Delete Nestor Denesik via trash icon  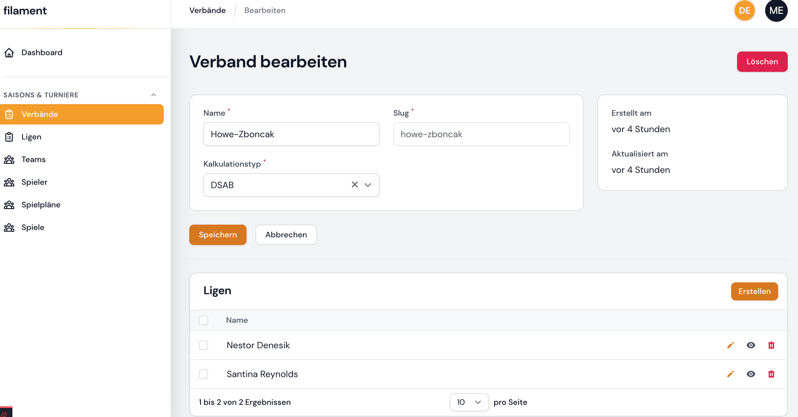click(771, 345)
